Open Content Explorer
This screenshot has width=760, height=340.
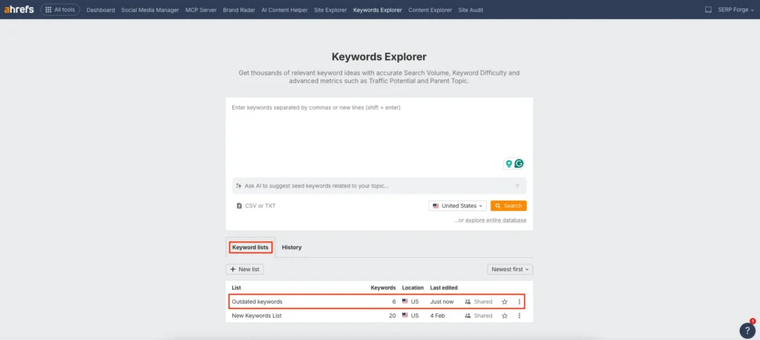click(430, 10)
